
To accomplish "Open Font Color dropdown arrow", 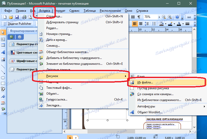I will tap(183, 24).
